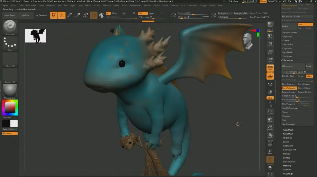Select the Scale transform tool

point(77,15)
